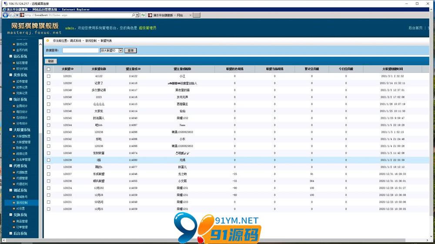Open the 按大联盟ID query type dropdown
This screenshot has height=244, width=435.
point(111,50)
